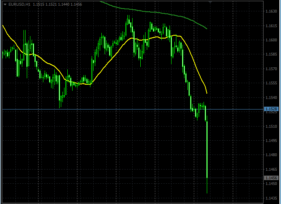The image size is (281, 204).
Task: Click the 1.1435 price scale label
Action: coord(271,198)
